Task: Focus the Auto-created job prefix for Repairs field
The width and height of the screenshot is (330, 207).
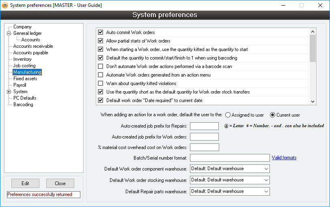Action: (x=204, y=126)
